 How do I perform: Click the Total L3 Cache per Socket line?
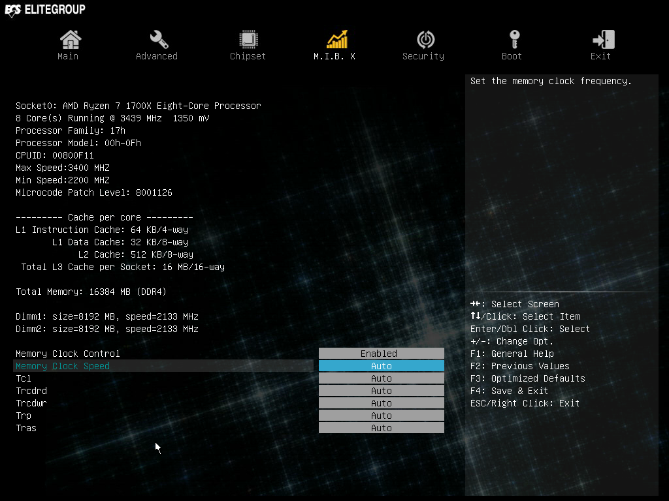(123, 267)
